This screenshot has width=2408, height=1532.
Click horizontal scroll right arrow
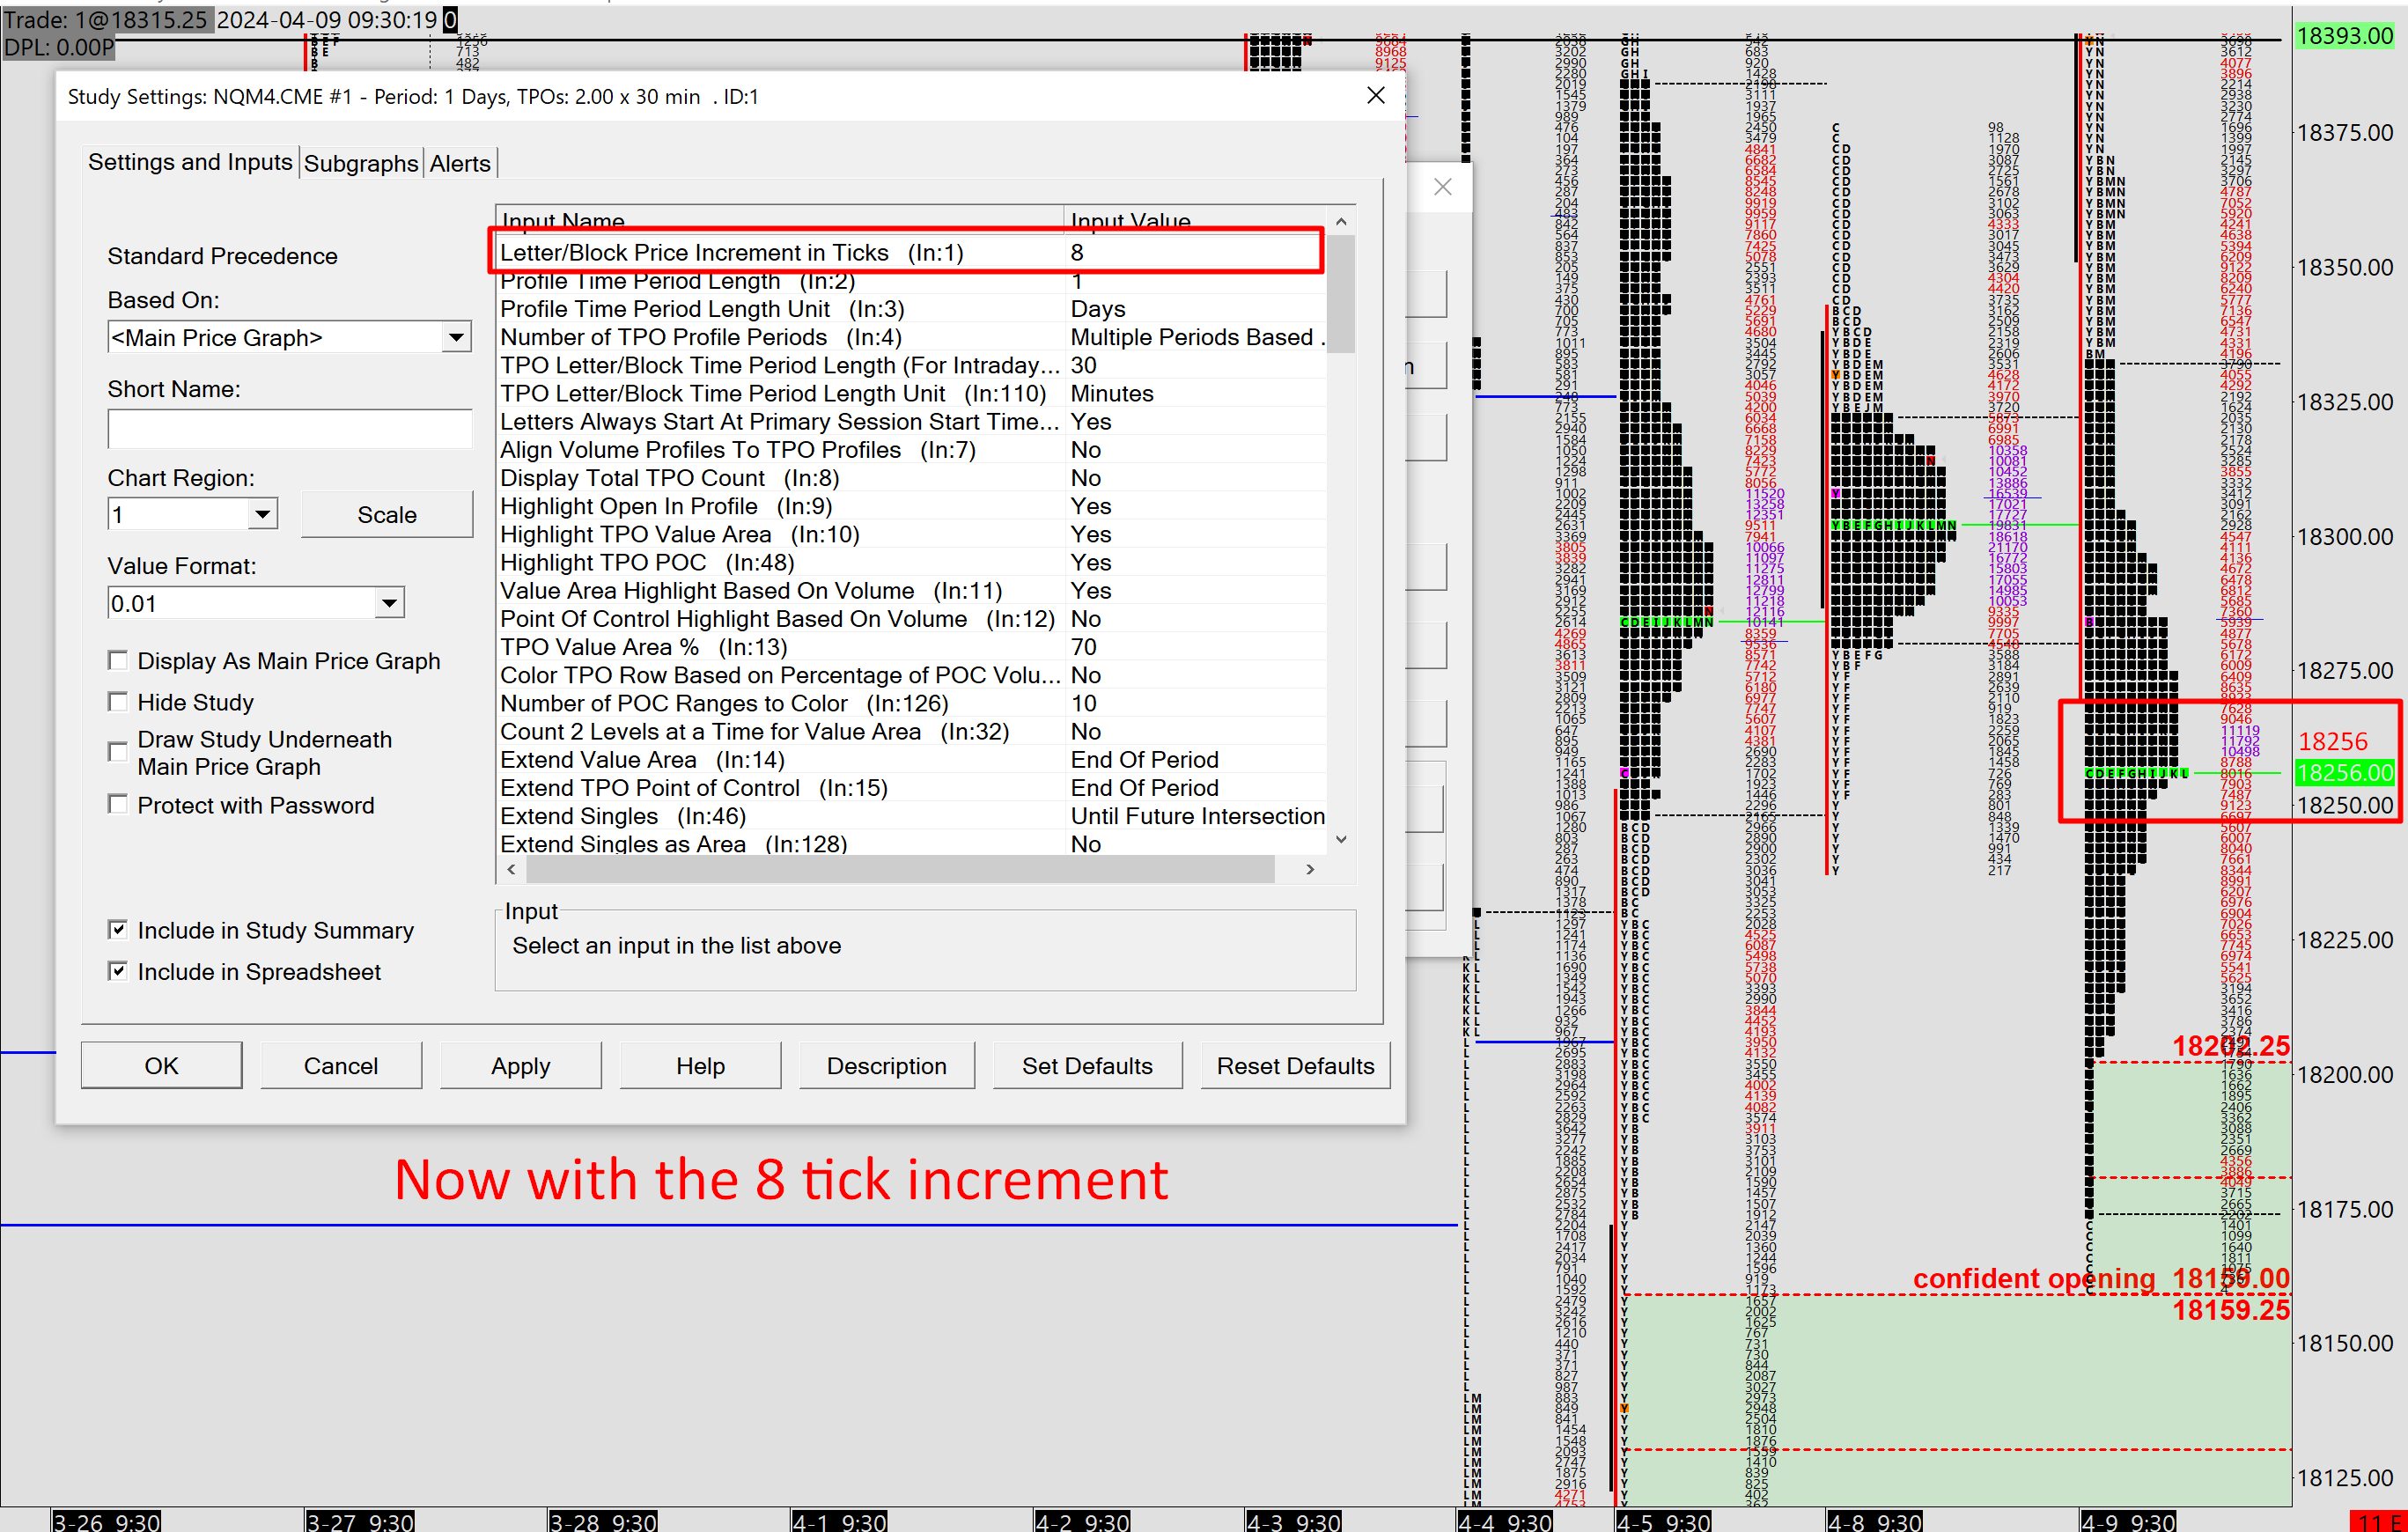tap(1309, 869)
